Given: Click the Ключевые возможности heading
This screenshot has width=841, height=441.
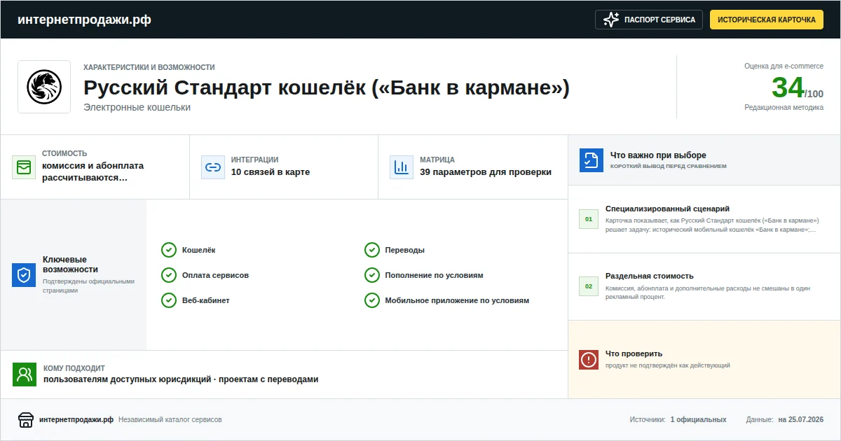Looking at the screenshot, I should (70, 264).
